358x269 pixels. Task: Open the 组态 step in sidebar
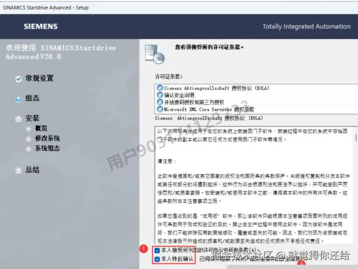point(32,98)
